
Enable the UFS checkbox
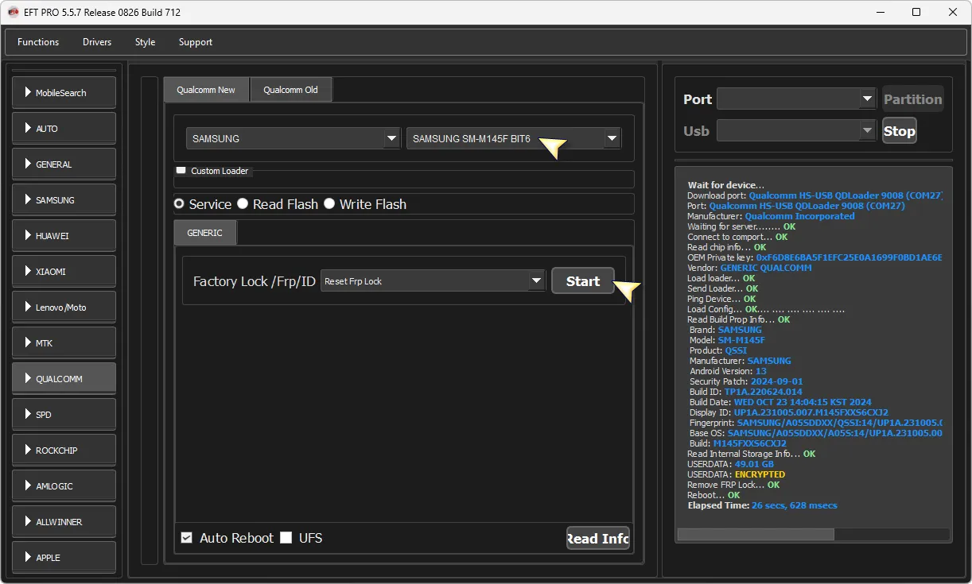[x=286, y=538]
